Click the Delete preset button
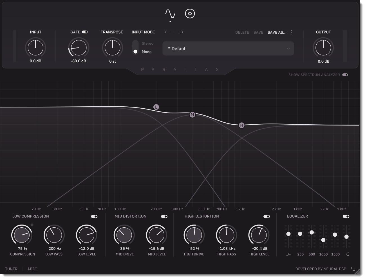The height and width of the screenshot is (279, 365). (x=242, y=32)
